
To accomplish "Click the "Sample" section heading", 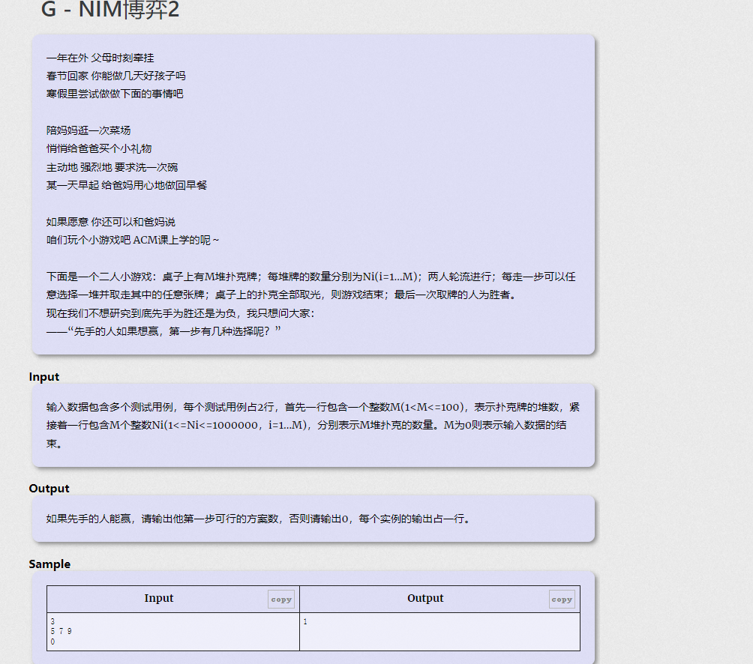I will (x=49, y=564).
